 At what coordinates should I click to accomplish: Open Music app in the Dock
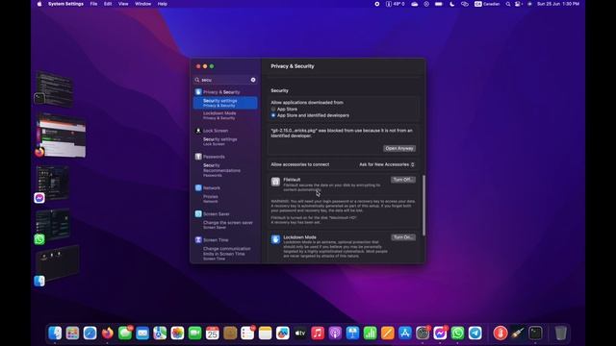318,334
